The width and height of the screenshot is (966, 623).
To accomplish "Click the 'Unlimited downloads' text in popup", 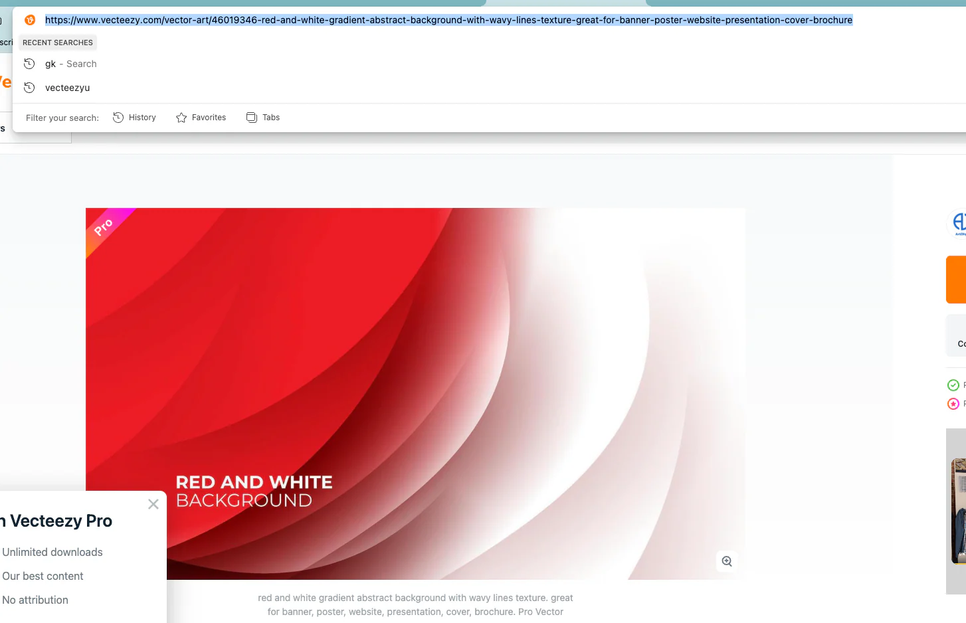I will [x=52, y=552].
